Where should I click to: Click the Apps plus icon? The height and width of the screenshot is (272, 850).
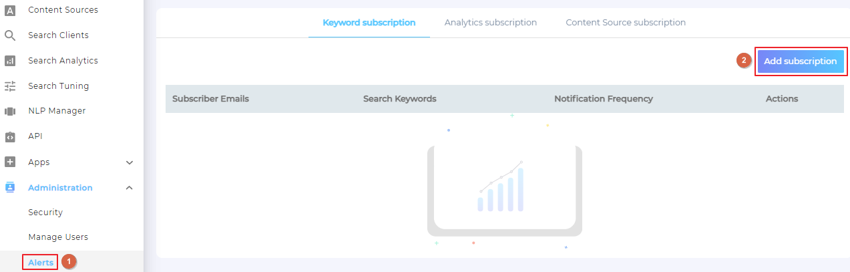pyautogui.click(x=10, y=162)
